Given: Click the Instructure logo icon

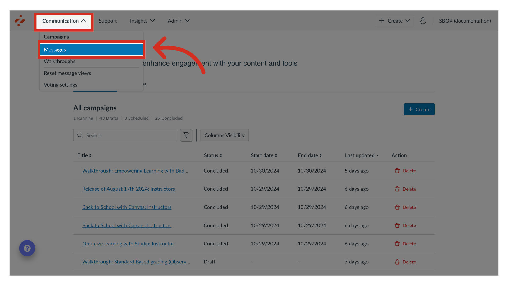Looking at the screenshot, I should (20, 21).
